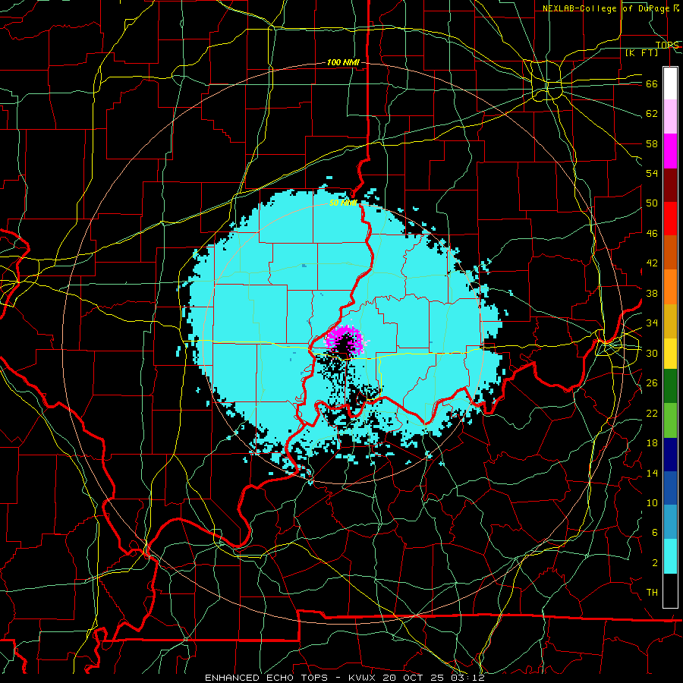Click the "26" legend value
Screen dimensions: 683x683
[652, 383]
